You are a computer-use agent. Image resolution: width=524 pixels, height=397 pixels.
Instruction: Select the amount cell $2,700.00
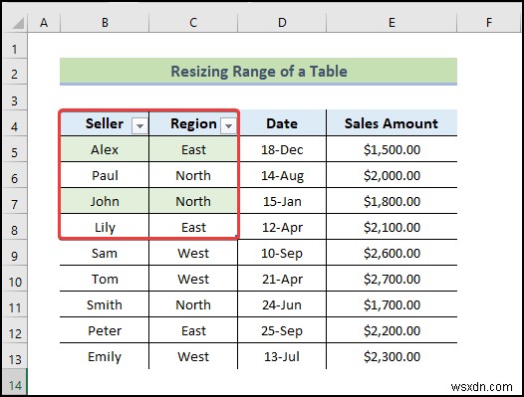(x=392, y=279)
